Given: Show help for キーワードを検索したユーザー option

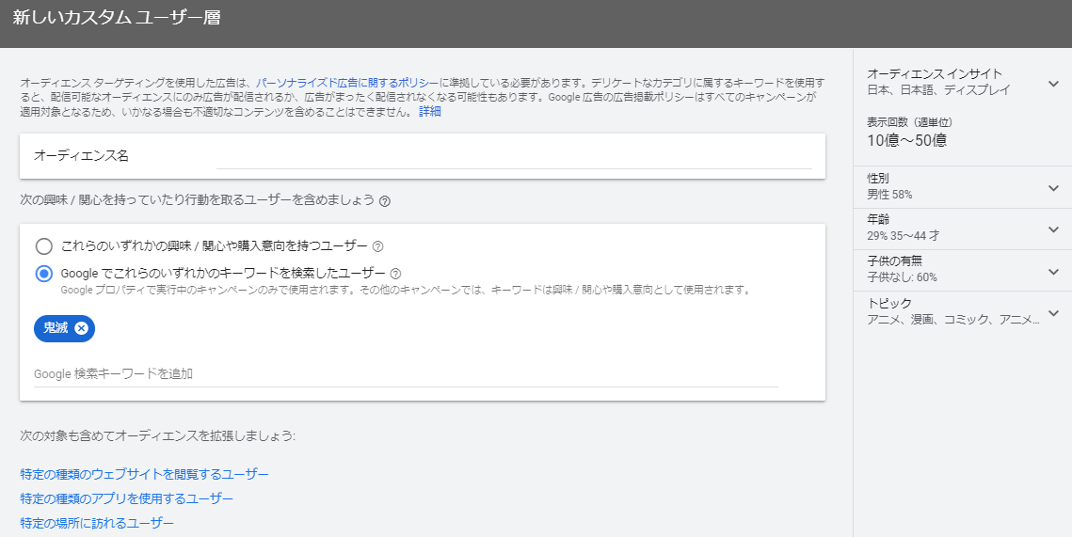Looking at the screenshot, I should pyautogui.click(x=395, y=274).
